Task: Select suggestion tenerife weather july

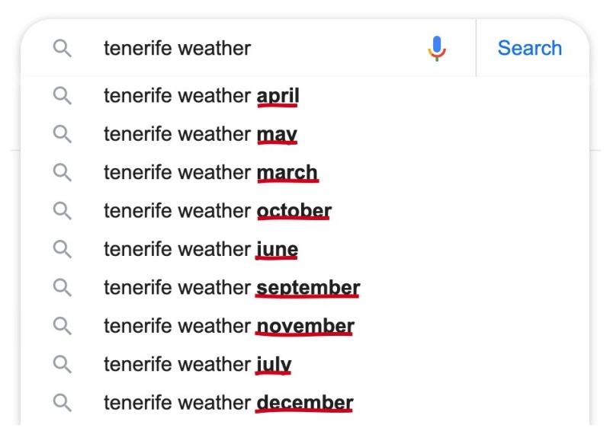Action: pyautogui.click(x=305, y=364)
